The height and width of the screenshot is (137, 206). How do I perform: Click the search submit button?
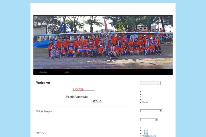(160, 83)
